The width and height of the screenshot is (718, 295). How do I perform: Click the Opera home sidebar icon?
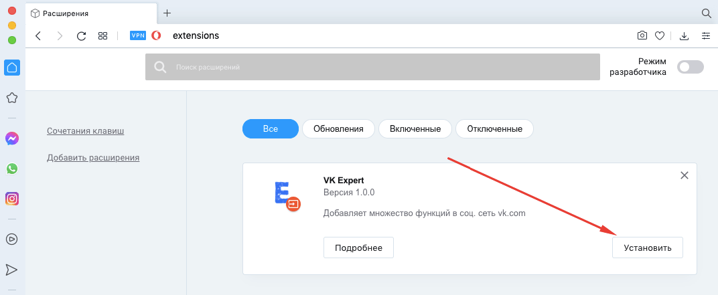click(12, 67)
